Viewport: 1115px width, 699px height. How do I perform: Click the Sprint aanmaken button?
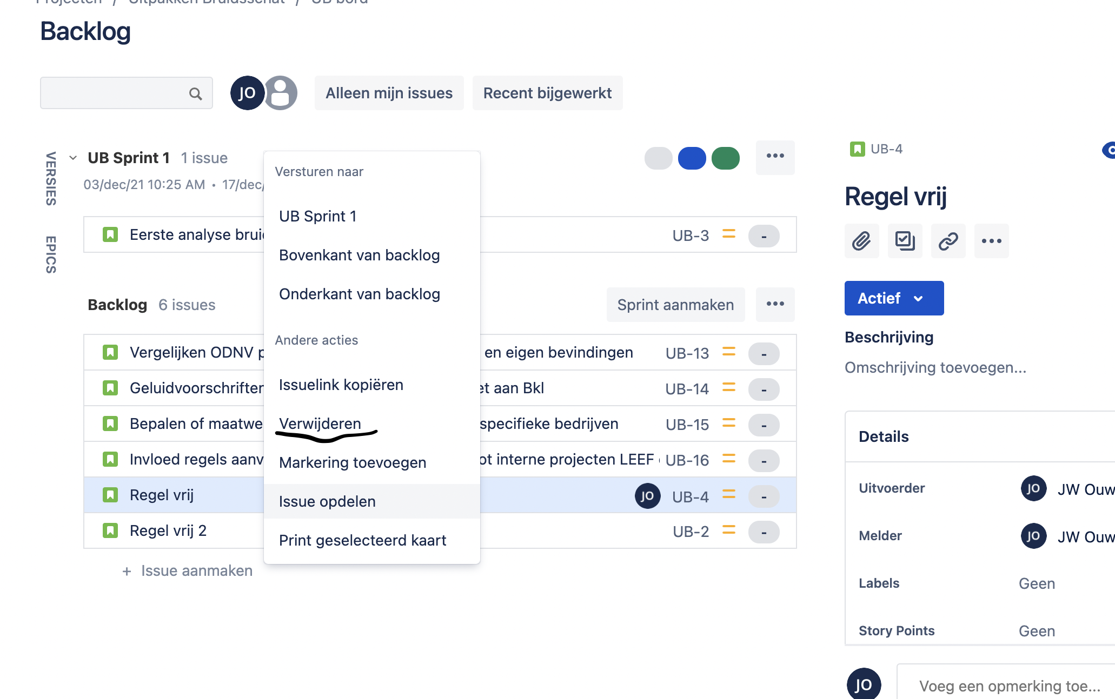click(x=675, y=304)
